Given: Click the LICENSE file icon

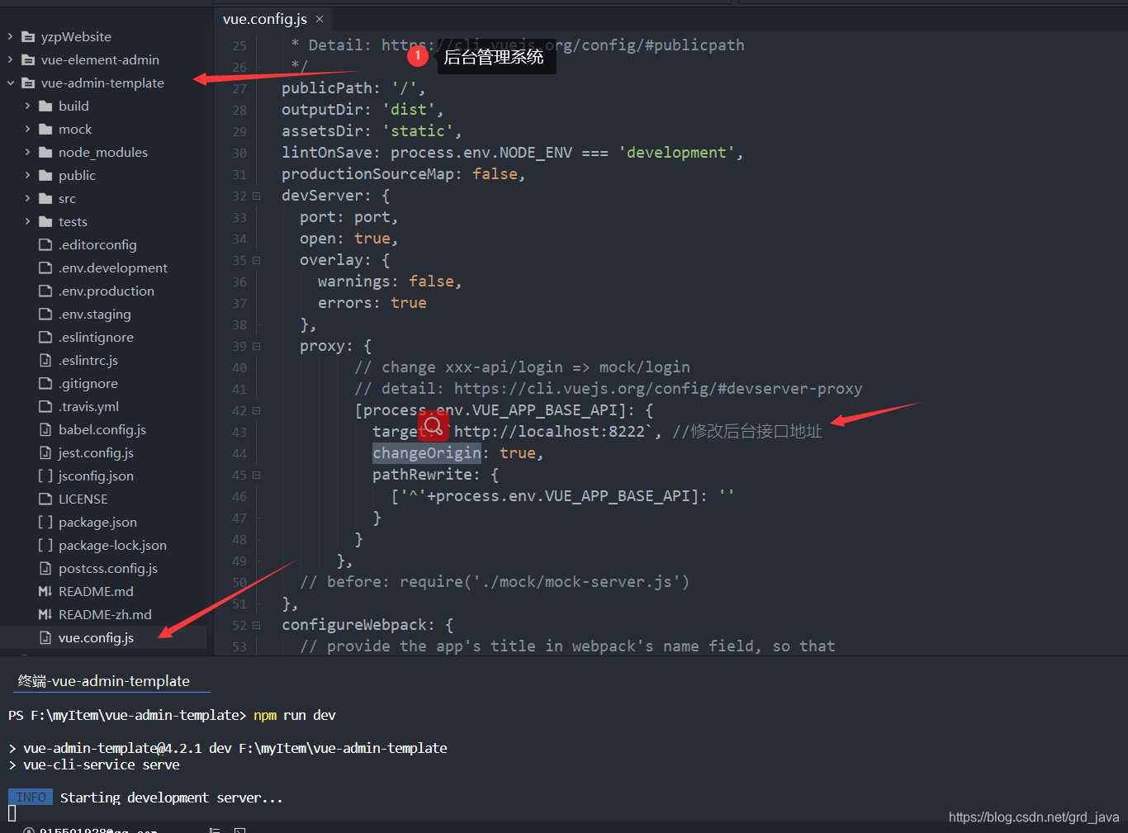Looking at the screenshot, I should (x=45, y=499).
